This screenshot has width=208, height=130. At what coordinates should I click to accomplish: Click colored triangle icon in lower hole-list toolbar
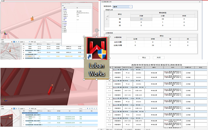12,109
